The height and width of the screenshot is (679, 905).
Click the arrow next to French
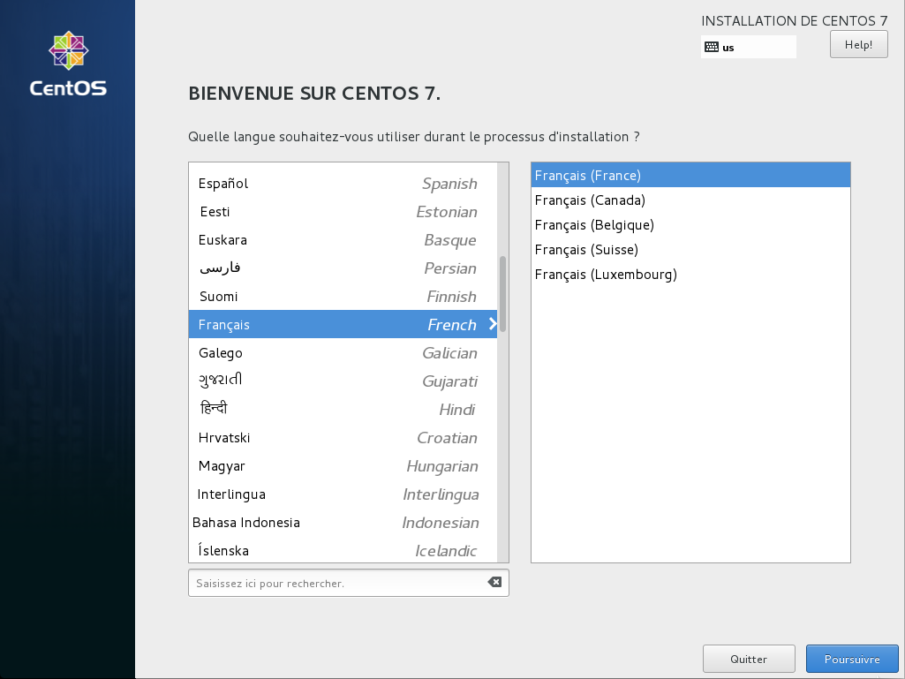(x=493, y=324)
